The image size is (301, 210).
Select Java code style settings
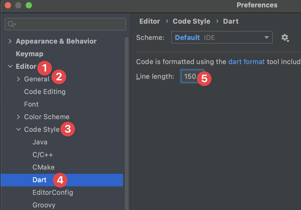click(x=40, y=142)
